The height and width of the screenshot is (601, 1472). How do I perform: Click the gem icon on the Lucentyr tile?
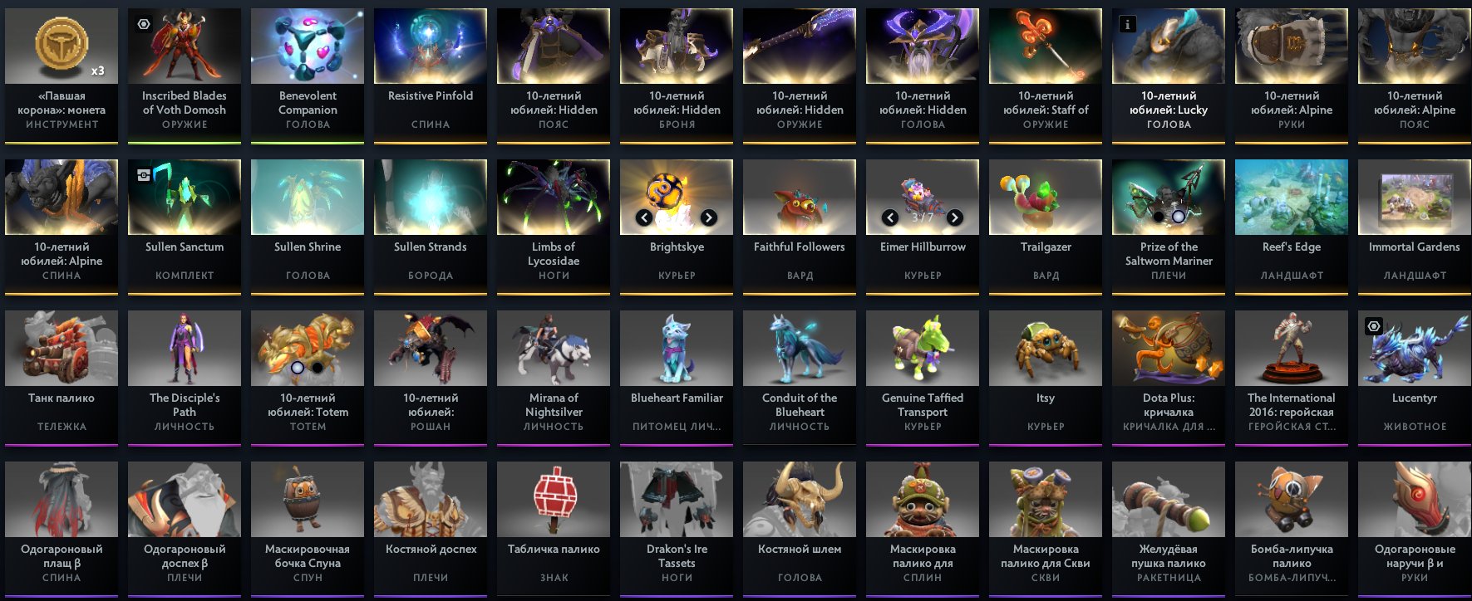[x=1373, y=326]
